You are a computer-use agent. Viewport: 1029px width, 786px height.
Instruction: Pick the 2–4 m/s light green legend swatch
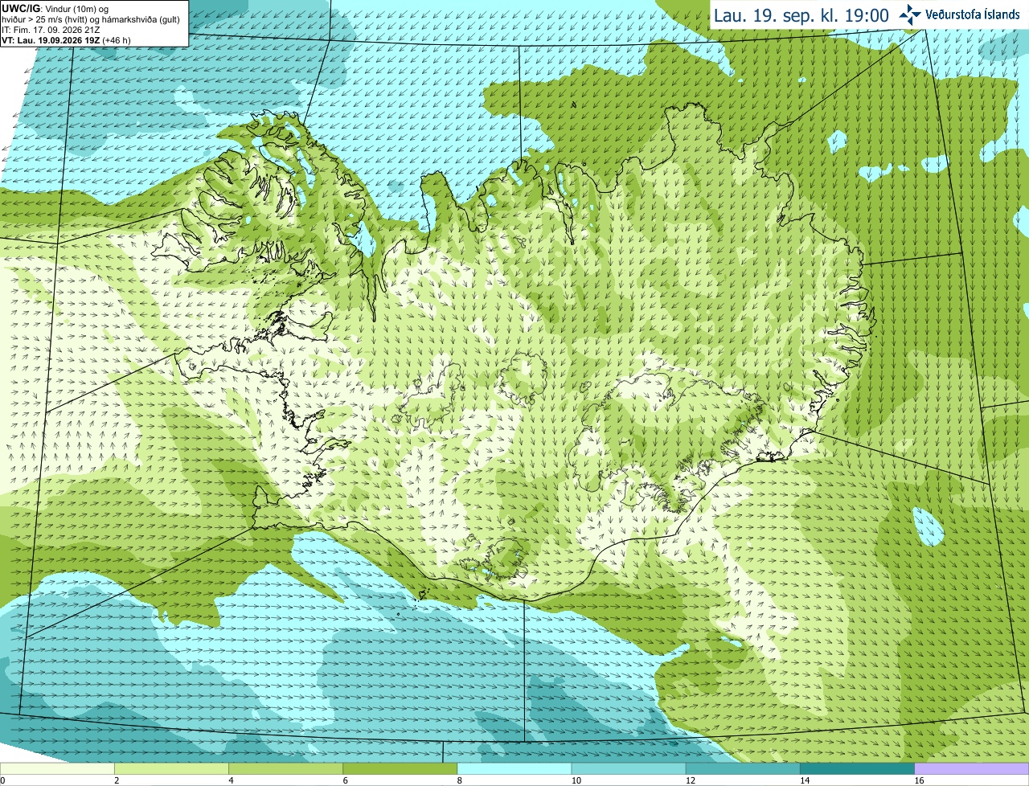(171, 768)
